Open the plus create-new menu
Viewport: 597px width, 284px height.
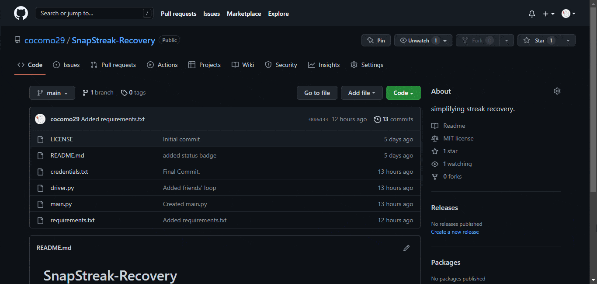pyautogui.click(x=548, y=14)
